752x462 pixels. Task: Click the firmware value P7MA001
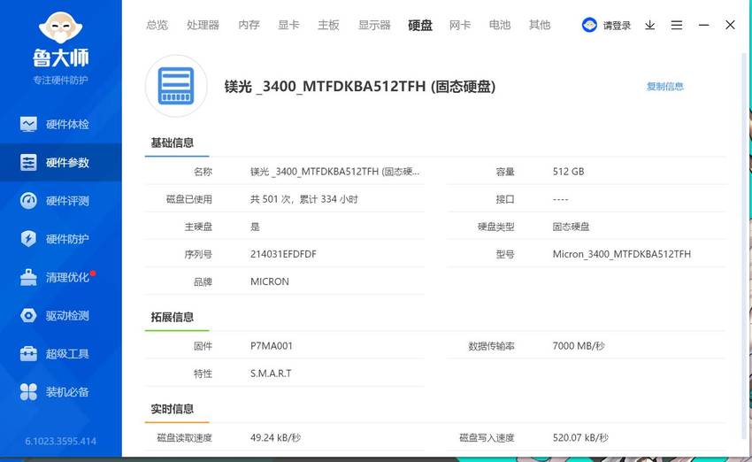[x=272, y=346]
